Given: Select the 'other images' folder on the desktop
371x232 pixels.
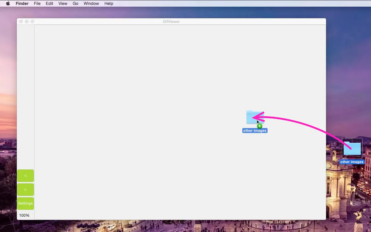Looking at the screenshot, I should click(x=352, y=148).
